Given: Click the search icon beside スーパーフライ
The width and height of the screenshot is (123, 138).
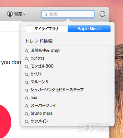Looking at the screenshot, I should [27, 106].
